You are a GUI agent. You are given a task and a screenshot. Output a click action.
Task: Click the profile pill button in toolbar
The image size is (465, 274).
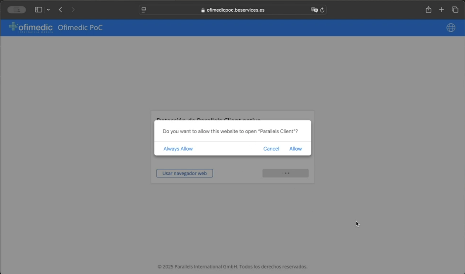(17, 10)
